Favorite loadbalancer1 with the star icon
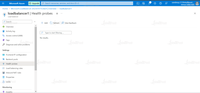Image resolution: width=200 pixels, height=93 pixels. pos(57,13)
